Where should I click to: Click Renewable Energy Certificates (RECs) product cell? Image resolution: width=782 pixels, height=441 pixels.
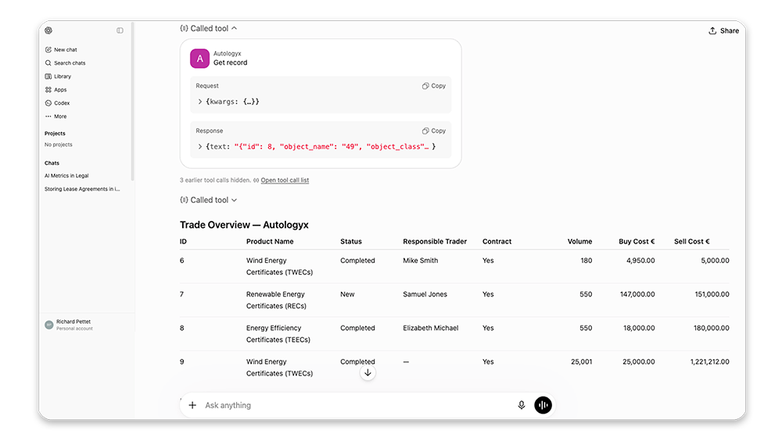pyautogui.click(x=276, y=301)
